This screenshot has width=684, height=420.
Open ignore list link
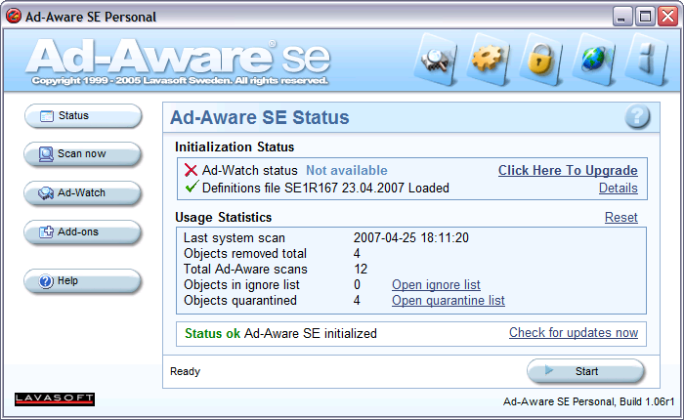436,285
